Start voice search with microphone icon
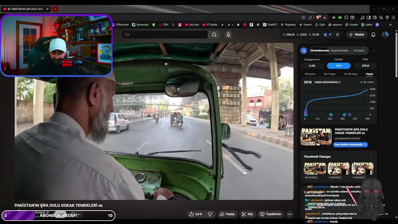The height and width of the screenshot is (224, 398). coord(228,35)
